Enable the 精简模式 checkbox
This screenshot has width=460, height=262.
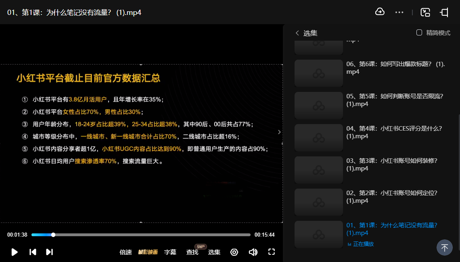(x=419, y=33)
